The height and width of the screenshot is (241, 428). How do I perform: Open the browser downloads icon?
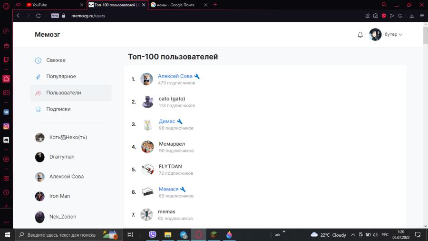click(x=412, y=16)
